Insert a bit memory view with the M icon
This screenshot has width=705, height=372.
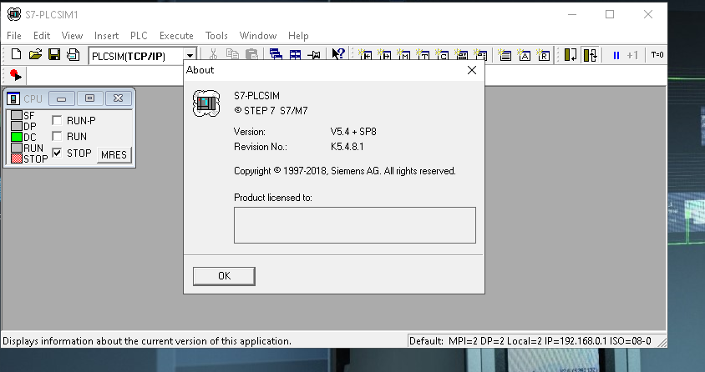pyautogui.click(x=405, y=55)
